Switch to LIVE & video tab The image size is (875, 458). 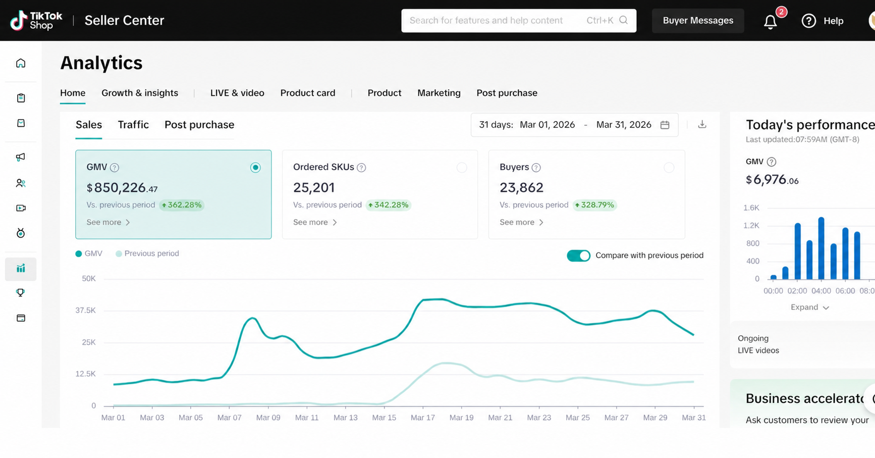pyautogui.click(x=237, y=93)
